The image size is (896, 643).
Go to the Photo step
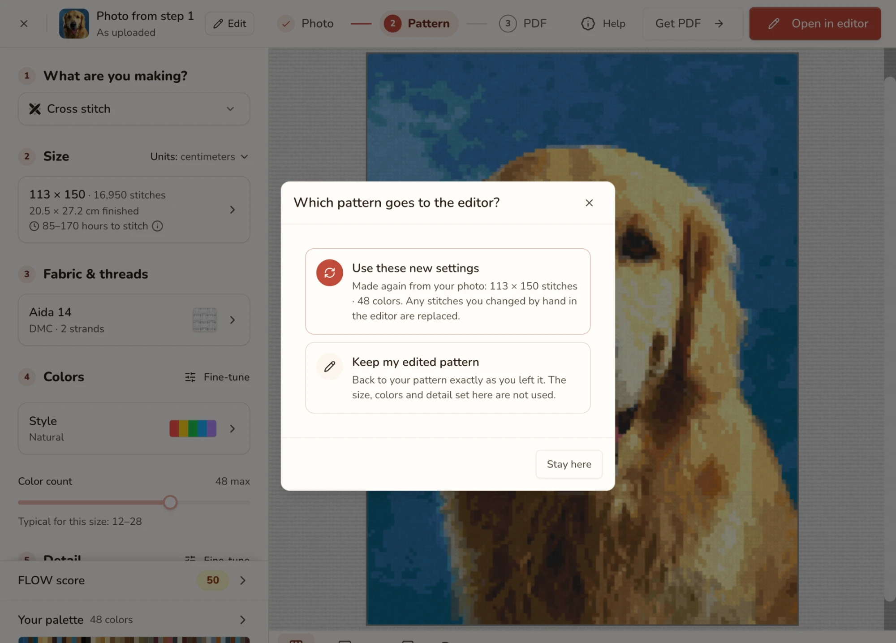(x=306, y=23)
